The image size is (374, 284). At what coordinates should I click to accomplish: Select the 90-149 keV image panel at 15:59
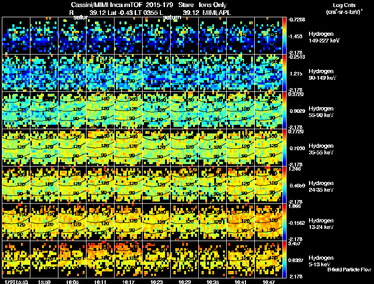(44, 73)
